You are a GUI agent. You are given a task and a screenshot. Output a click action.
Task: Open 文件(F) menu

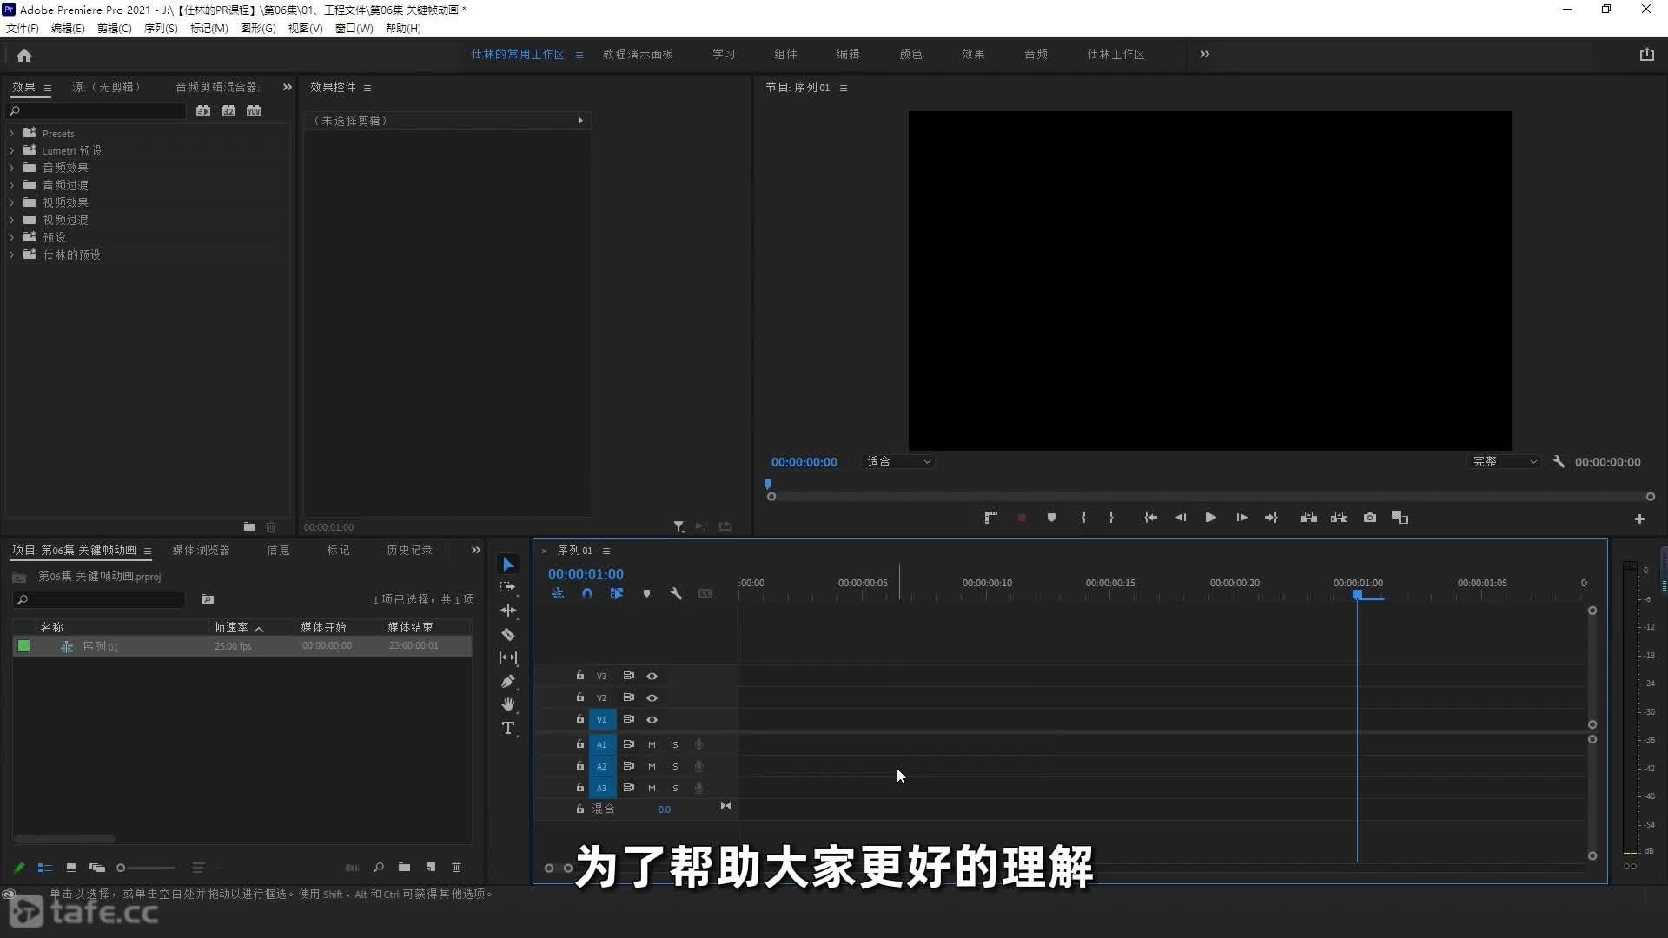(23, 29)
